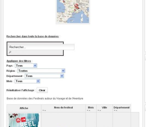Sort Département column descending arrow

pos(115,111)
